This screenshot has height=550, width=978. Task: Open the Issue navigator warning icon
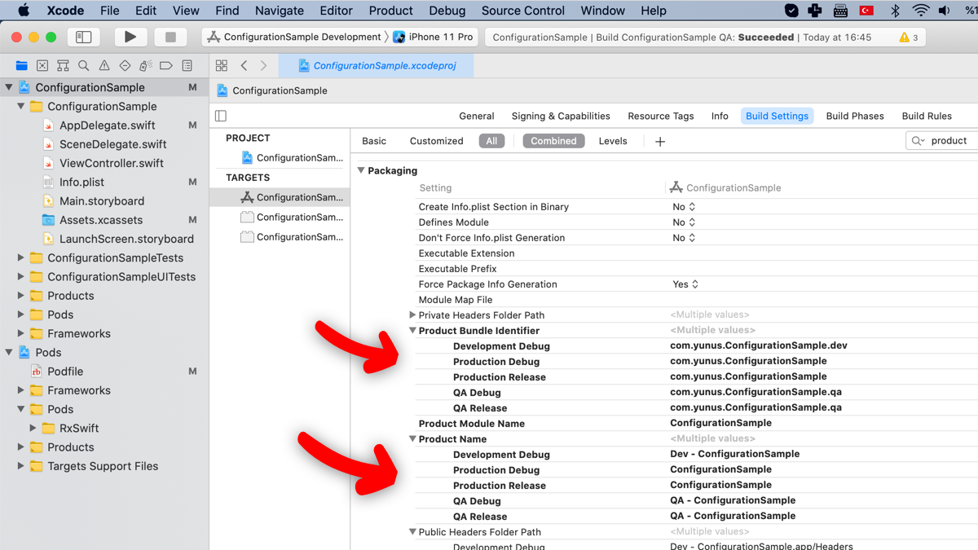point(104,65)
